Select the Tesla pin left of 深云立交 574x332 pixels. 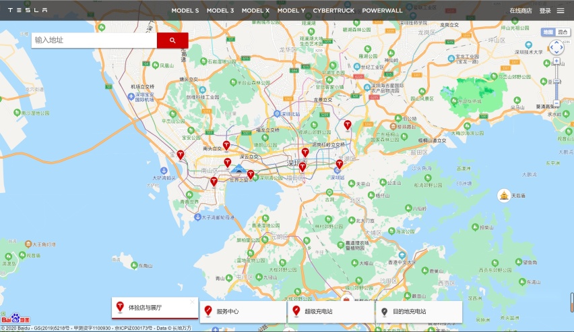pyautogui.click(x=227, y=163)
